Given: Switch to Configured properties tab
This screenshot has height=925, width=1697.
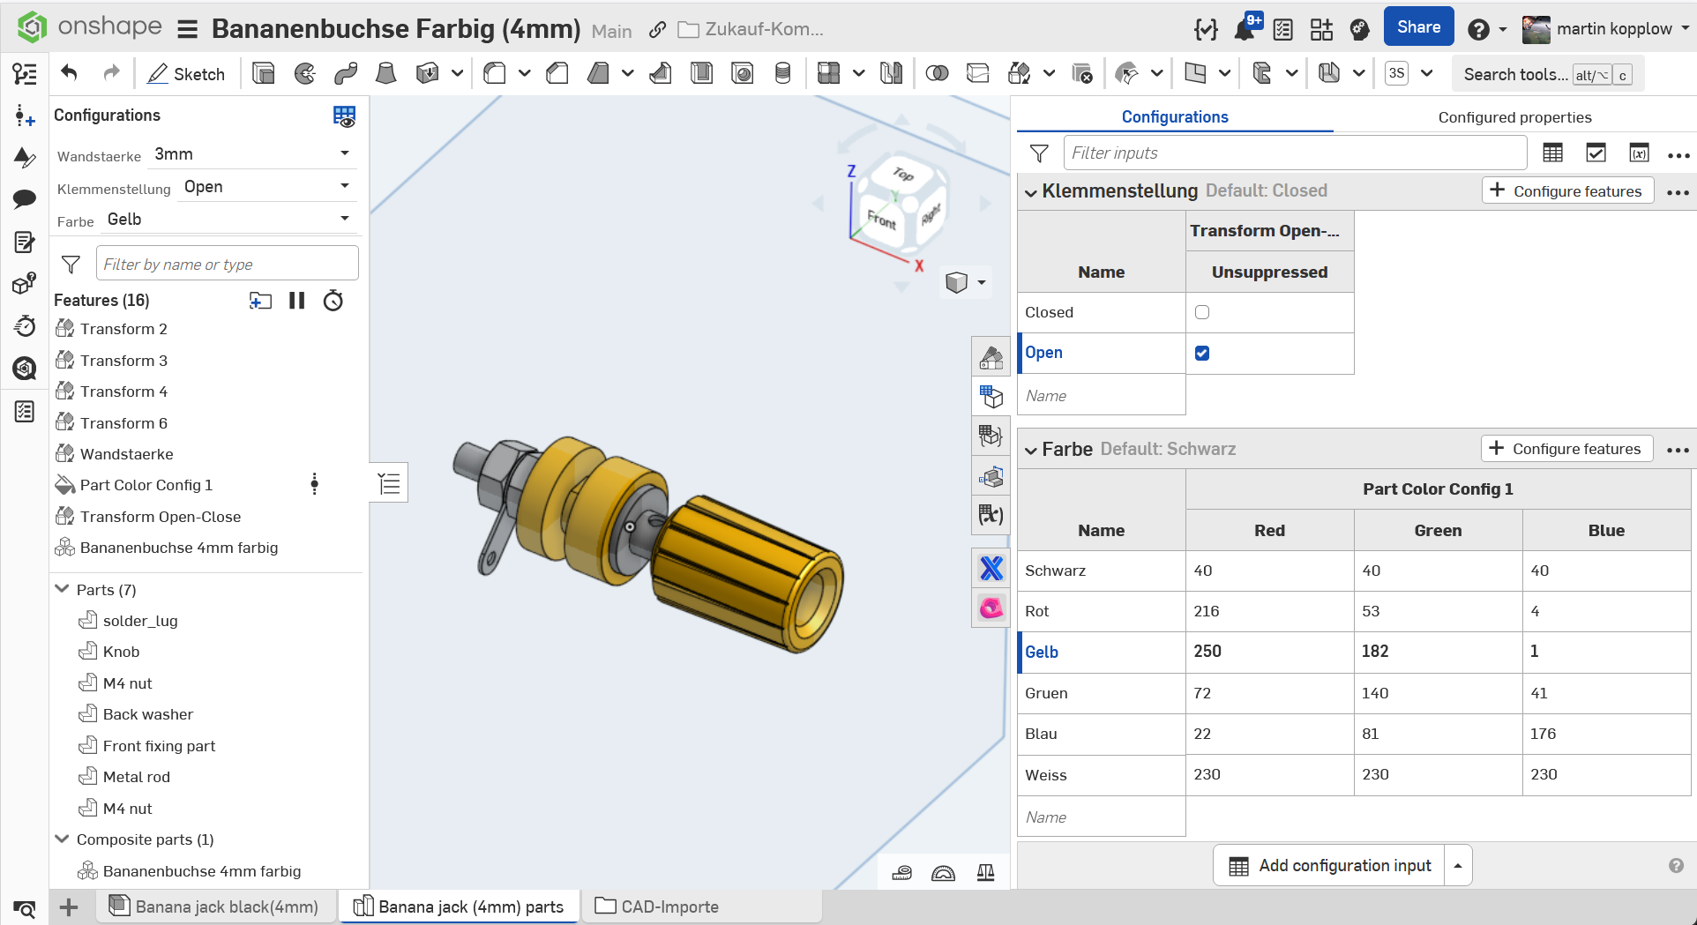Looking at the screenshot, I should 1514,117.
